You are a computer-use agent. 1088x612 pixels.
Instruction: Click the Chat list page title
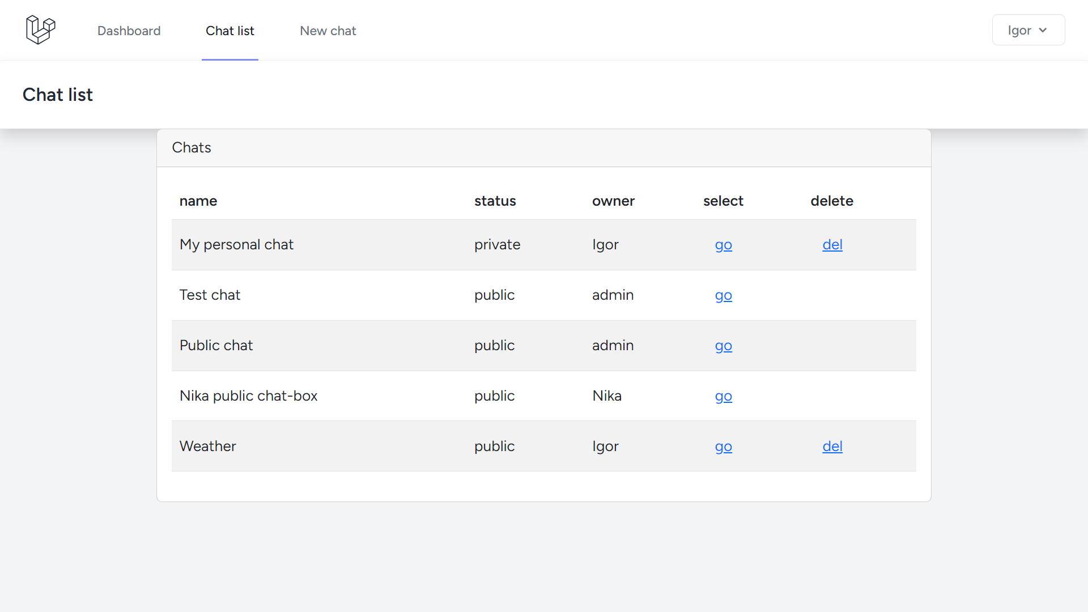(x=58, y=95)
